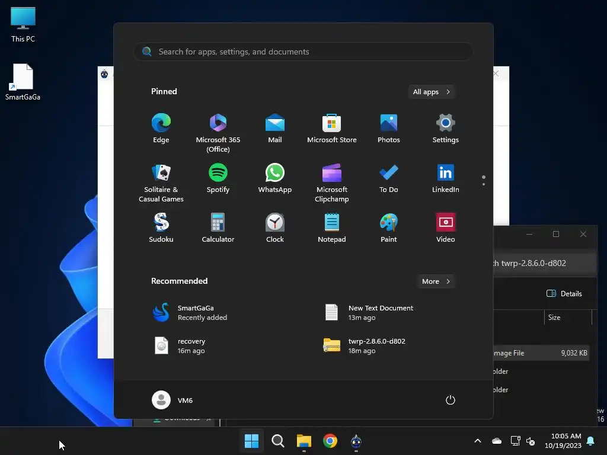Open the robot-icon app on taskbar
Screen dimensions: 607x455
pyautogui.click(x=356, y=441)
